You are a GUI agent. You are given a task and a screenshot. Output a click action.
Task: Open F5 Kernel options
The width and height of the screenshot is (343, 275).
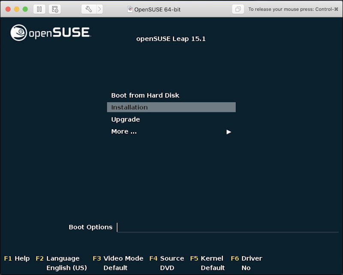pyautogui.click(x=207, y=258)
